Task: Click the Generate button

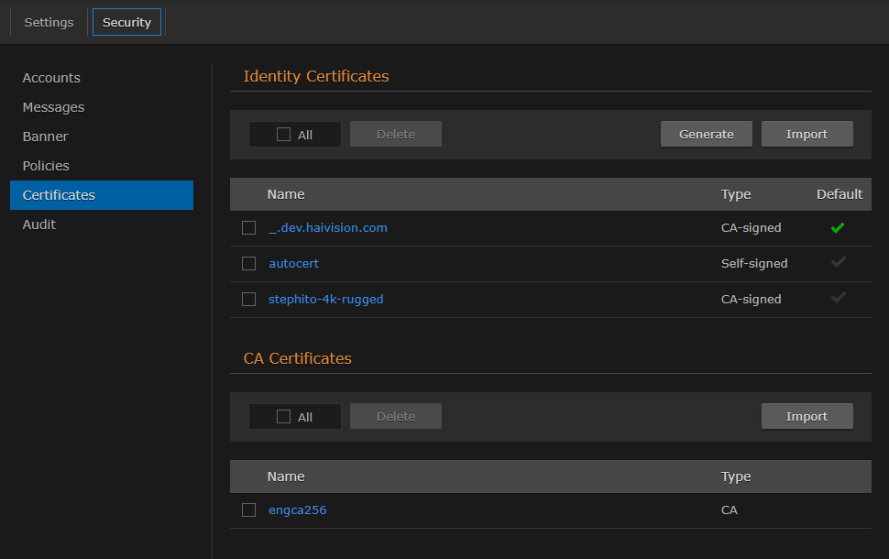Action: coord(706,133)
